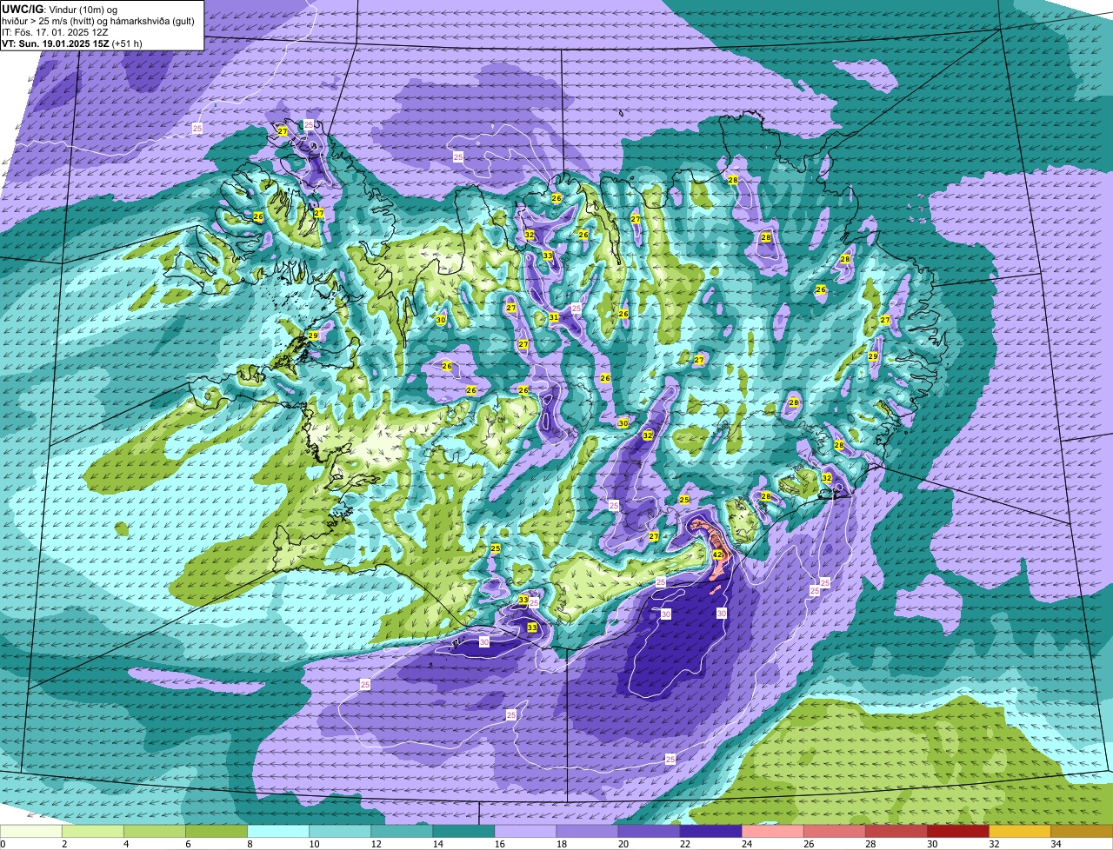Click the '6' tick label on the color scale
This screenshot has width=1113, height=850.
coord(187,844)
